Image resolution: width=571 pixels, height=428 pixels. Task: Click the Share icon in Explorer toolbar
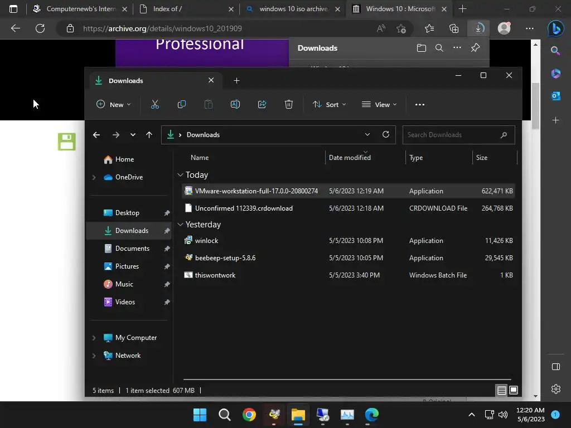[x=262, y=104]
